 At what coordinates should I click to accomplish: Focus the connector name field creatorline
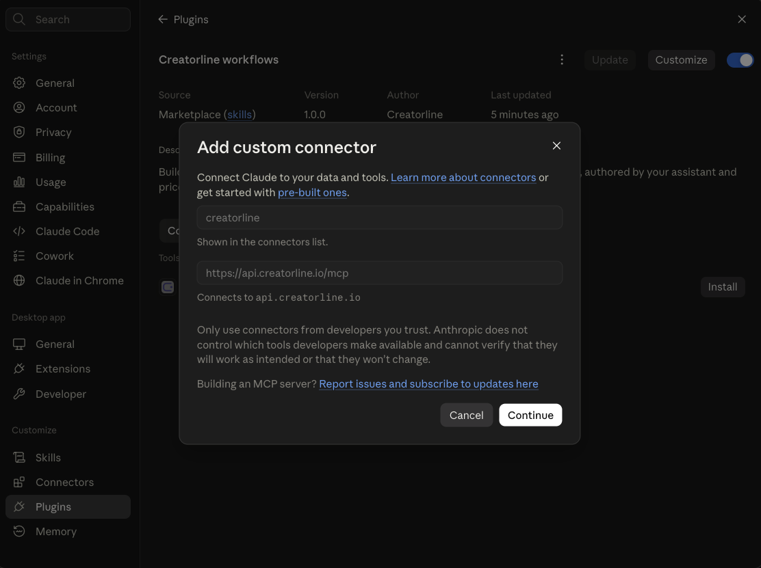pos(380,217)
